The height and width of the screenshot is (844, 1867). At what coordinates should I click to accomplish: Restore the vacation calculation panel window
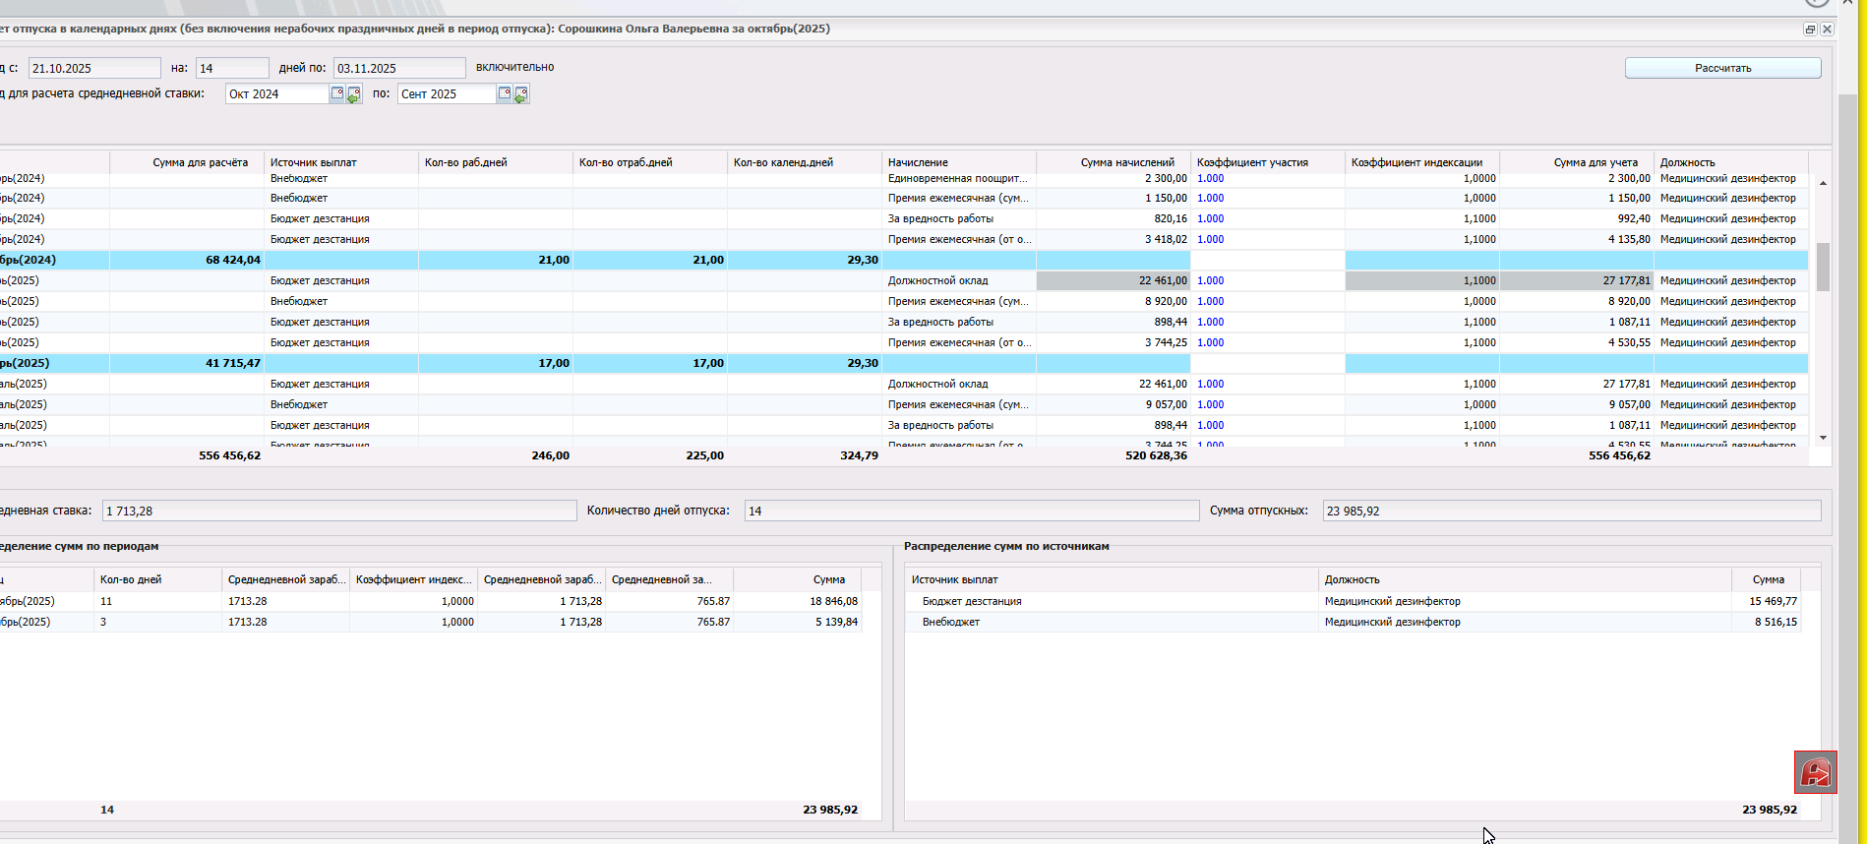tap(1810, 30)
